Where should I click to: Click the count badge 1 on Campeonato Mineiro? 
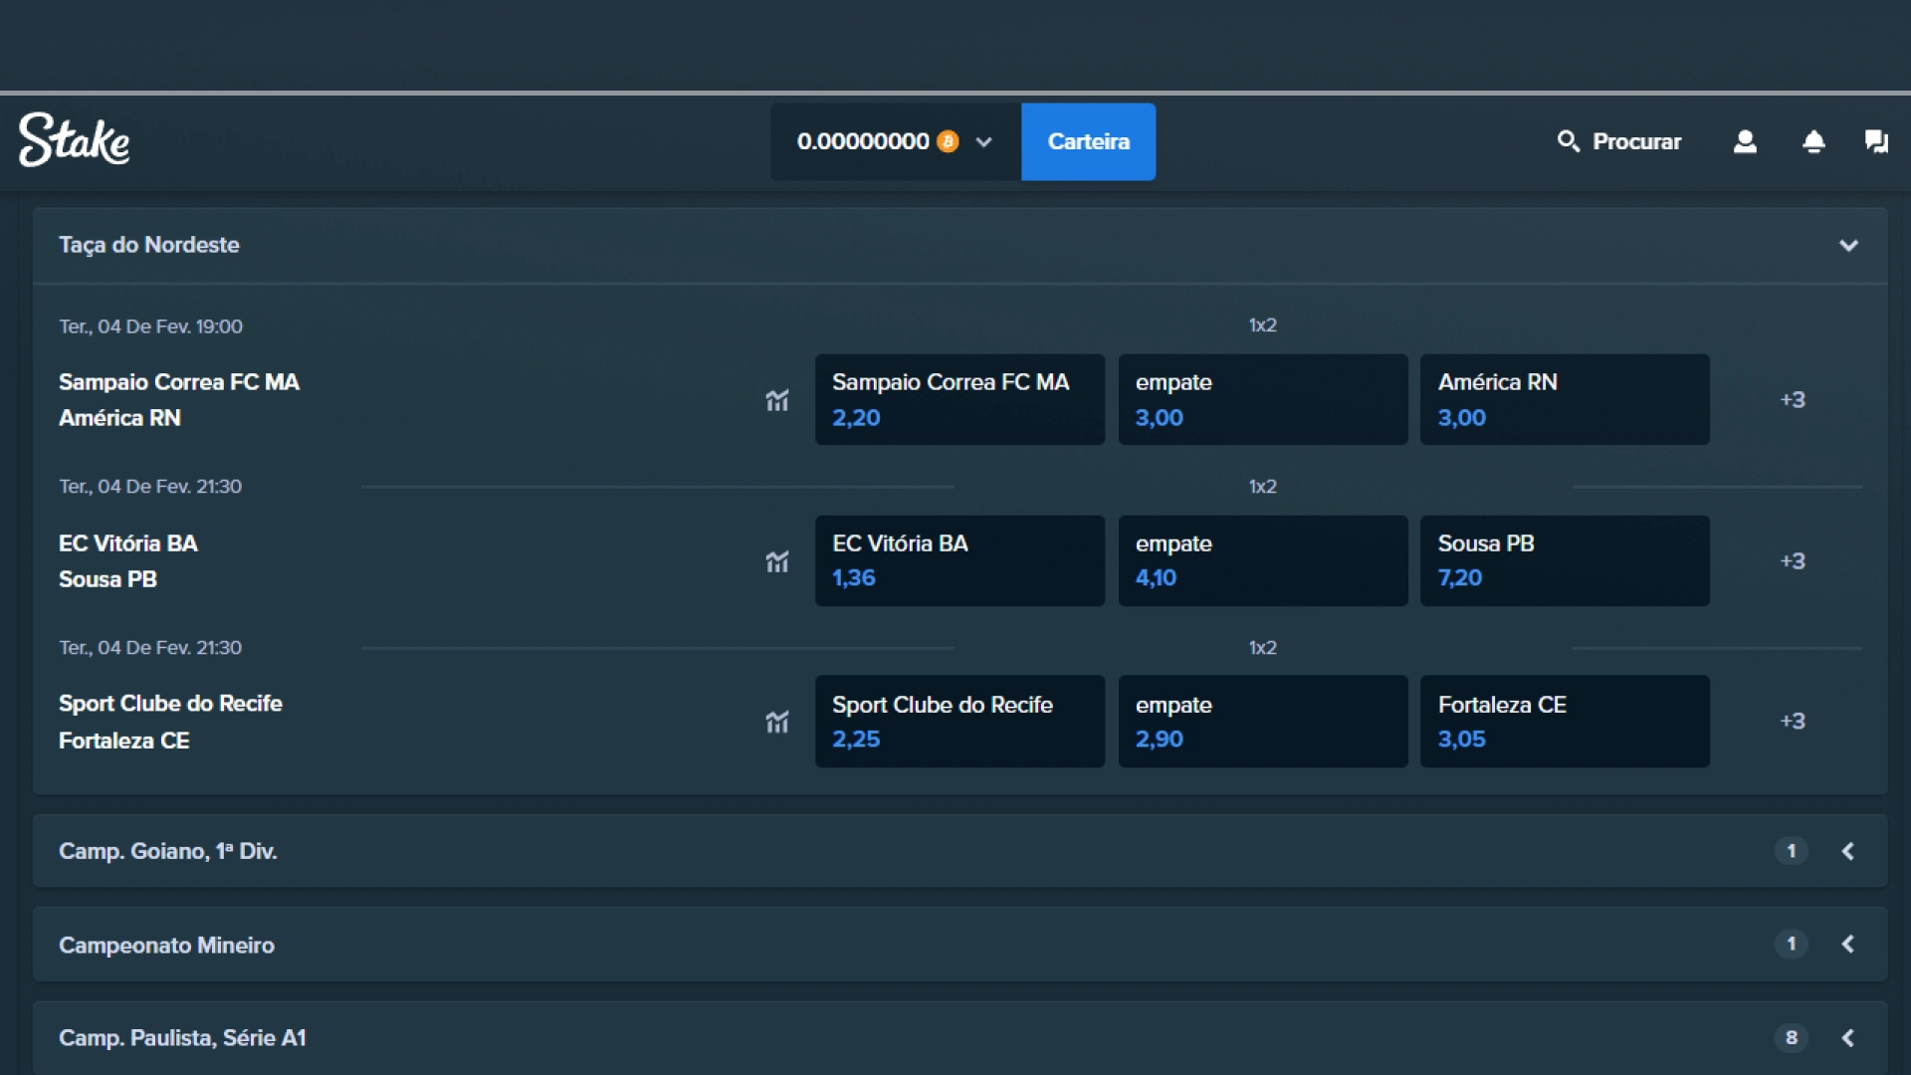pyautogui.click(x=1792, y=944)
